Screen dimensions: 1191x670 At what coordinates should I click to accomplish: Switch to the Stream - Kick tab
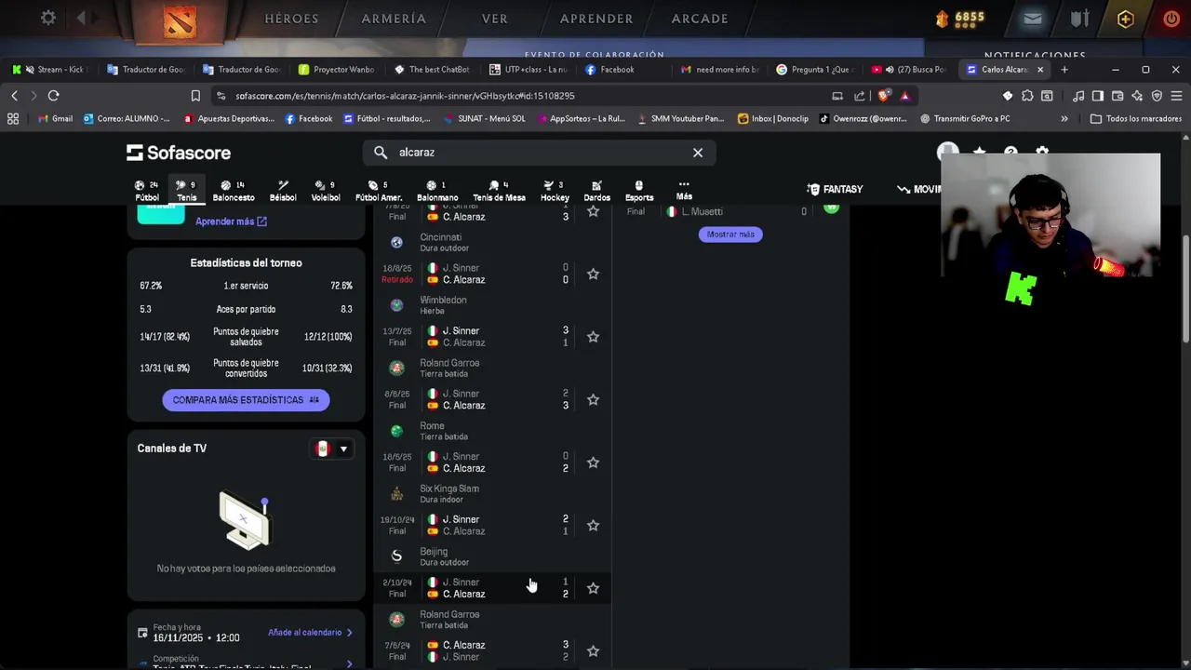click(51, 69)
